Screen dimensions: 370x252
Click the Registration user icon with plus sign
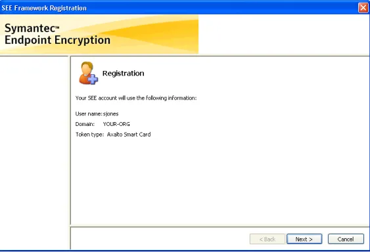[x=88, y=73]
